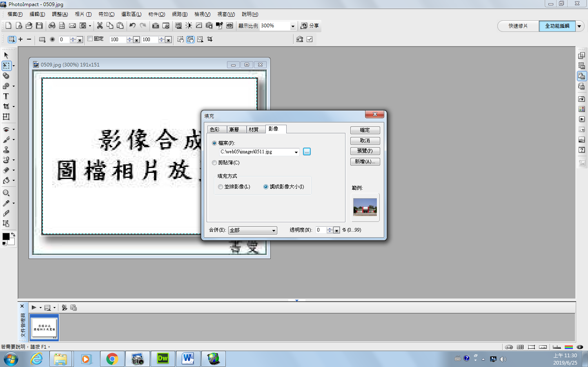Click the Crop tool in the toolbox
This screenshot has width=588, height=367.
[6, 106]
